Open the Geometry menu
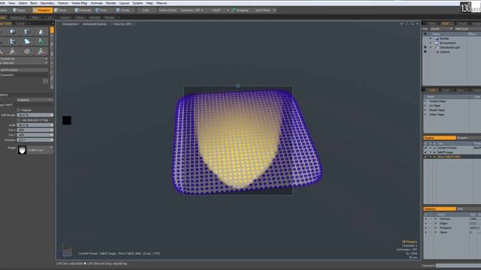 47,3
